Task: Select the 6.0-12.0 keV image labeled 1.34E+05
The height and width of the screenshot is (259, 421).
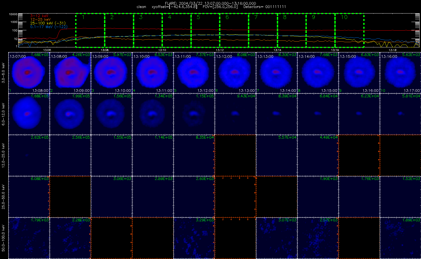Action: pyautogui.click(x=153, y=114)
